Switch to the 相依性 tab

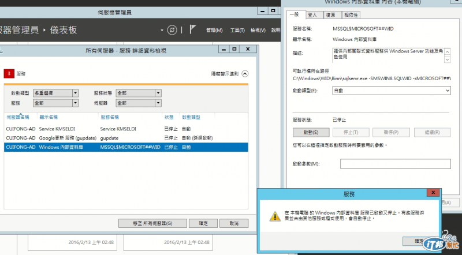pos(351,15)
